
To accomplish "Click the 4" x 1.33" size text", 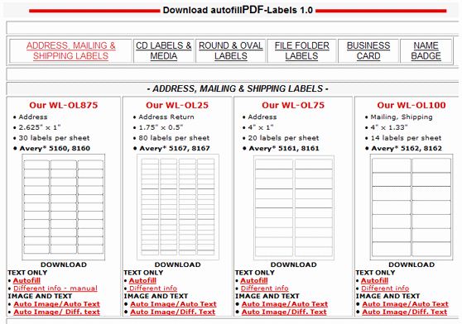I will click(x=389, y=127).
